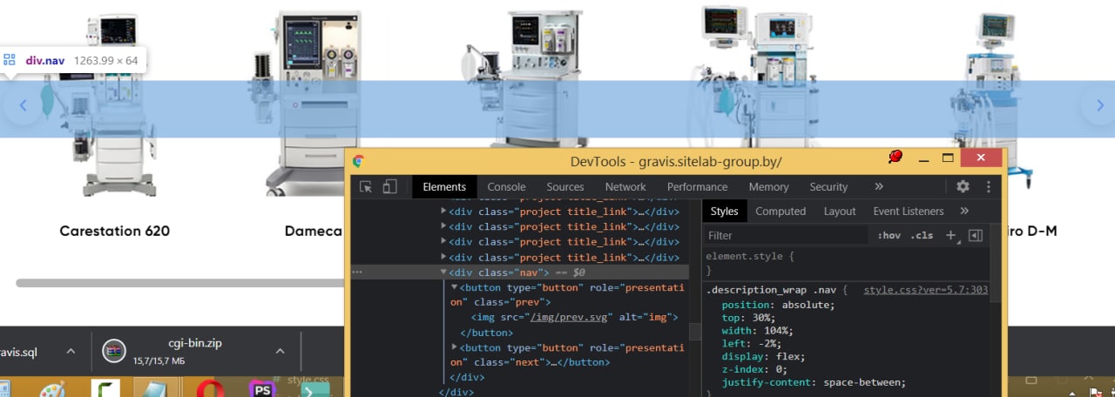The height and width of the screenshot is (397, 1115).
Task: Click the "left: -2%;" CSS declaration
Action: [752, 343]
